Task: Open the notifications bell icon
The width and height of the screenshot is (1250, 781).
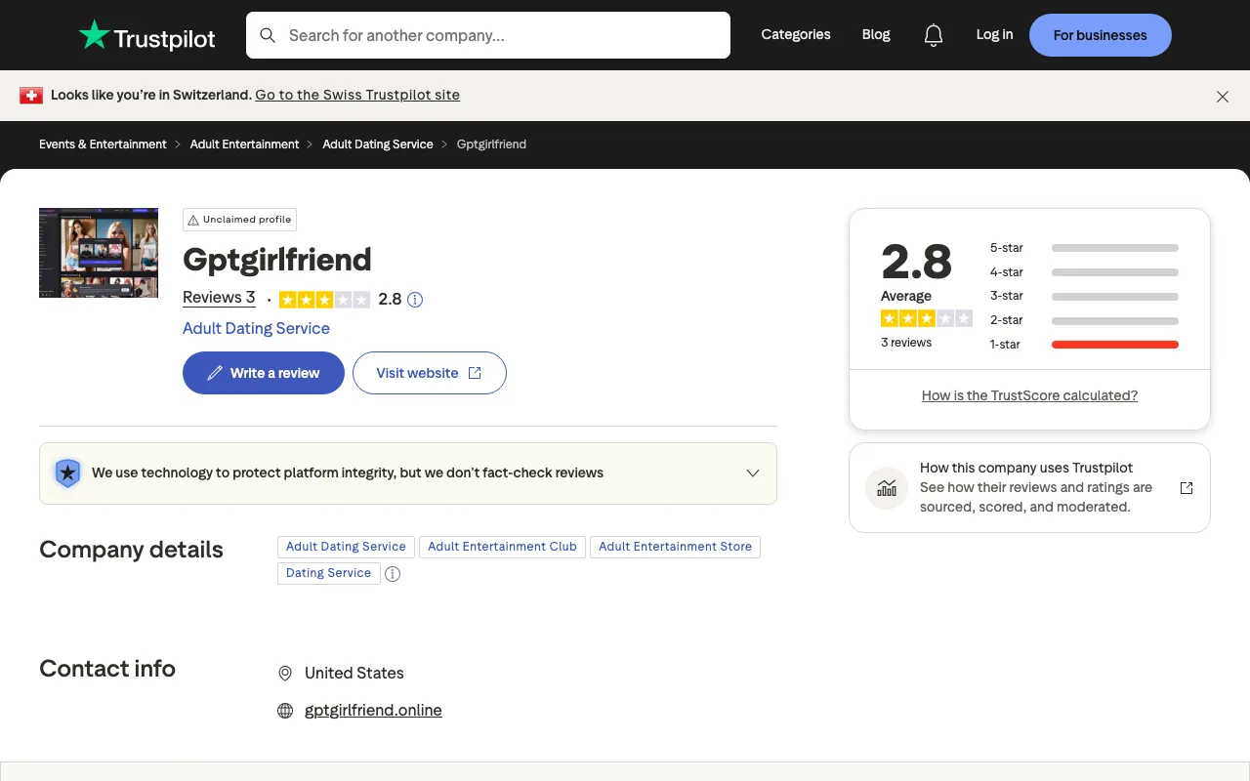Action: [x=933, y=34]
